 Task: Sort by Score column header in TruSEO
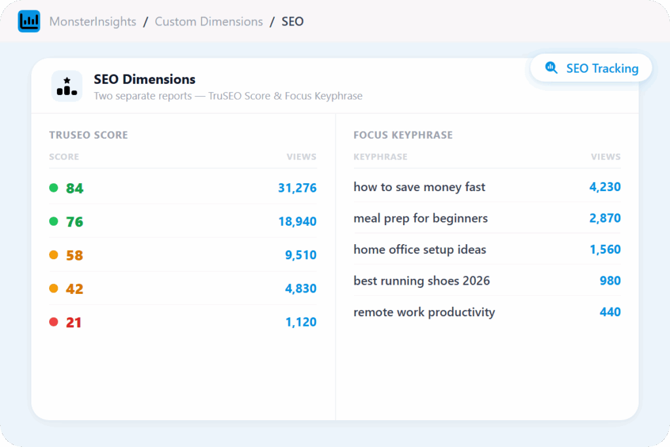(64, 157)
